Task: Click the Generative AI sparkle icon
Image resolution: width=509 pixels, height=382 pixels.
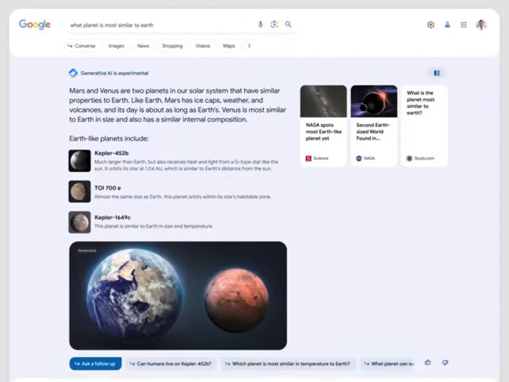Action: [73, 73]
